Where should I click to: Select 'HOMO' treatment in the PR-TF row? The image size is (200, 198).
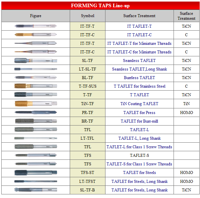186,112
